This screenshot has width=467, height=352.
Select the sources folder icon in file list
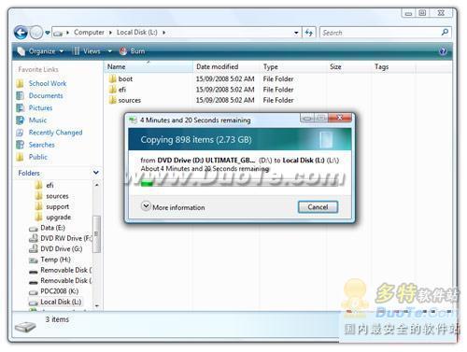pos(112,100)
